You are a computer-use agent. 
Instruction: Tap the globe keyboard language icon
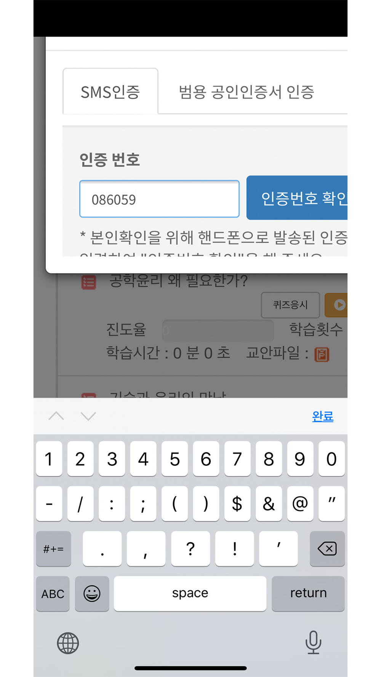68,643
